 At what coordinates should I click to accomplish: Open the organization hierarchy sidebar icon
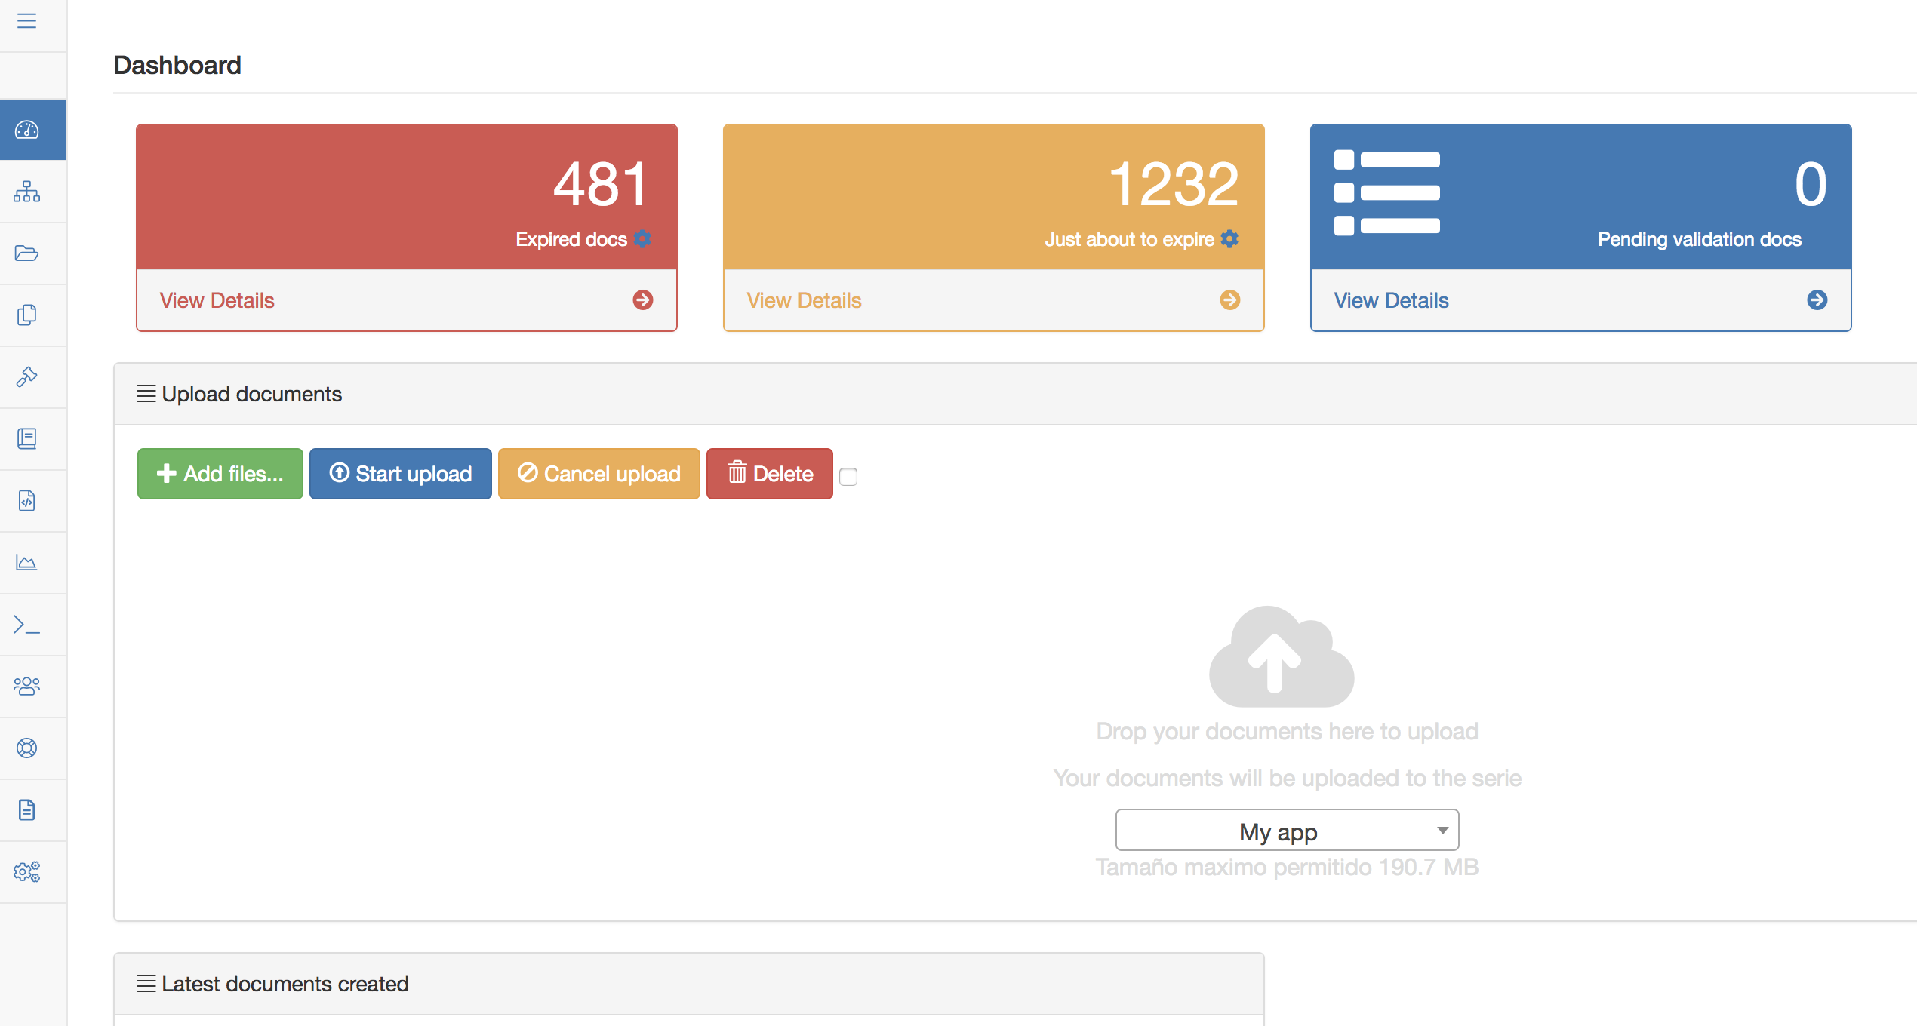click(x=27, y=192)
